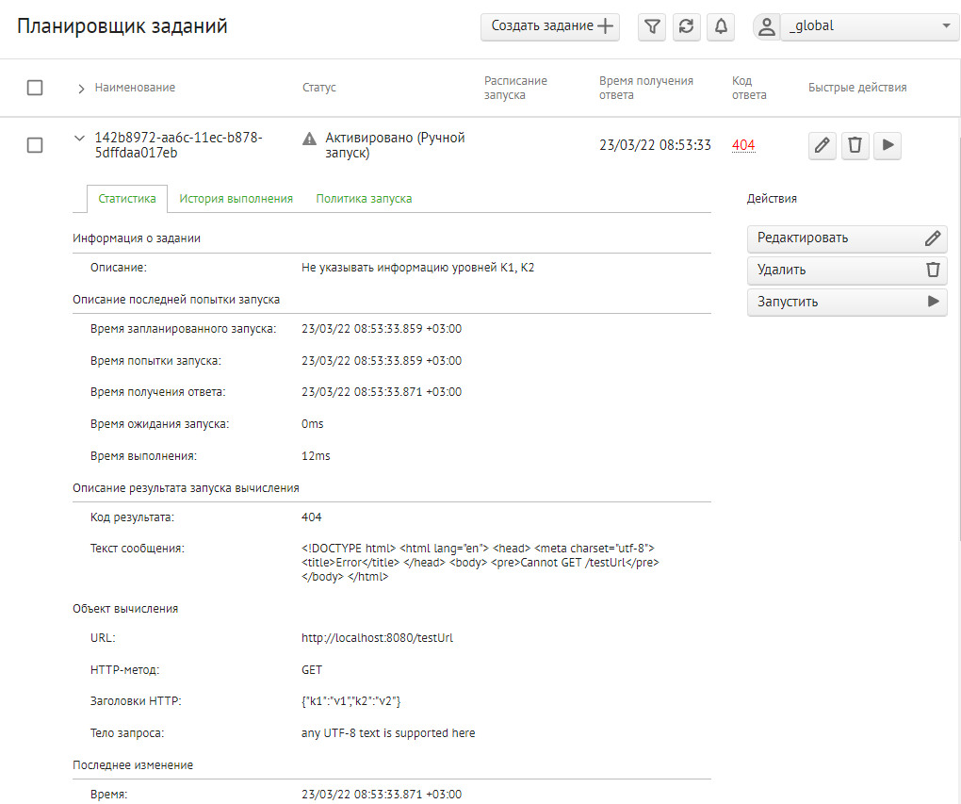
Task: Click the refresh icon in the toolbar
Action: click(687, 27)
